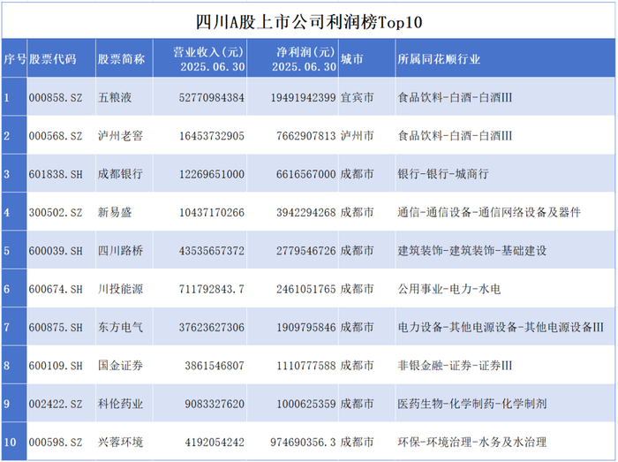Click net profit value 974690356.3

point(303,442)
